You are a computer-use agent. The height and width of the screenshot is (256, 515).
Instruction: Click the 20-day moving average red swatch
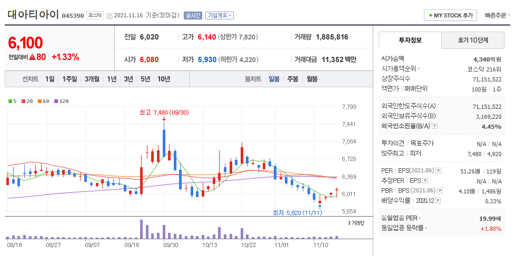tap(23, 101)
